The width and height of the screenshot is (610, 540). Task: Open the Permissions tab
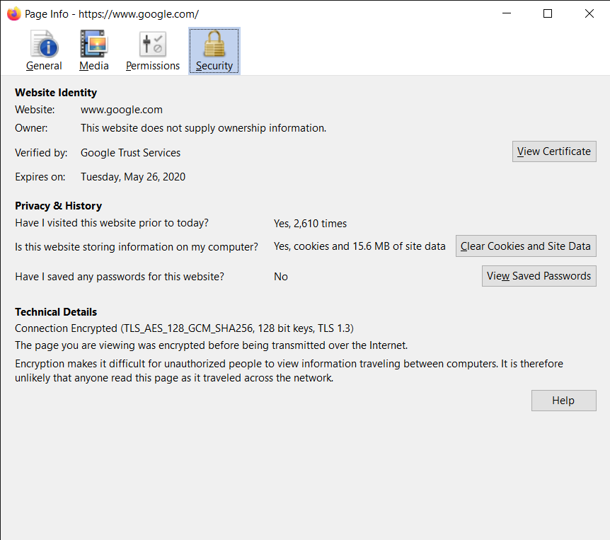(x=153, y=50)
